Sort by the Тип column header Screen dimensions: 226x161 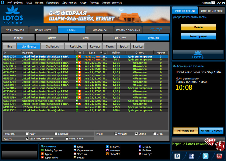tap(79, 52)
